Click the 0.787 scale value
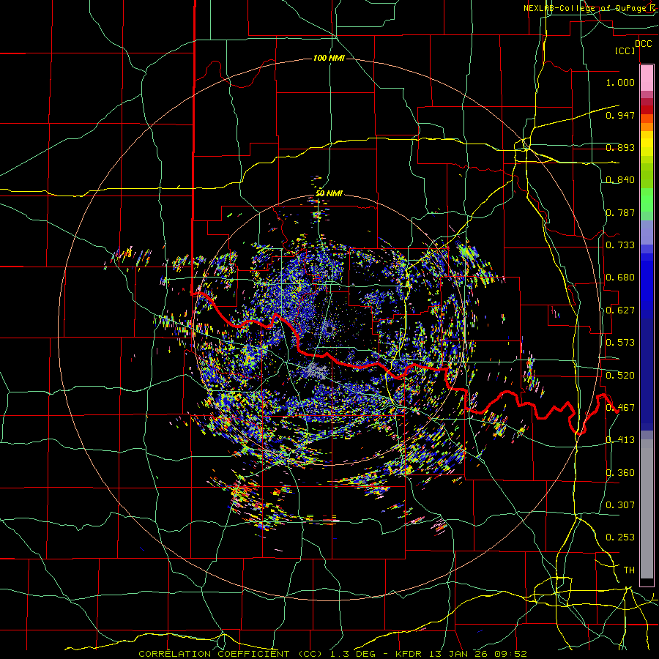This screenshot has width=659, height=659. click(620, 212)
